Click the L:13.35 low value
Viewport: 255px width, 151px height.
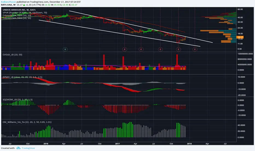[x=64, y=5]
